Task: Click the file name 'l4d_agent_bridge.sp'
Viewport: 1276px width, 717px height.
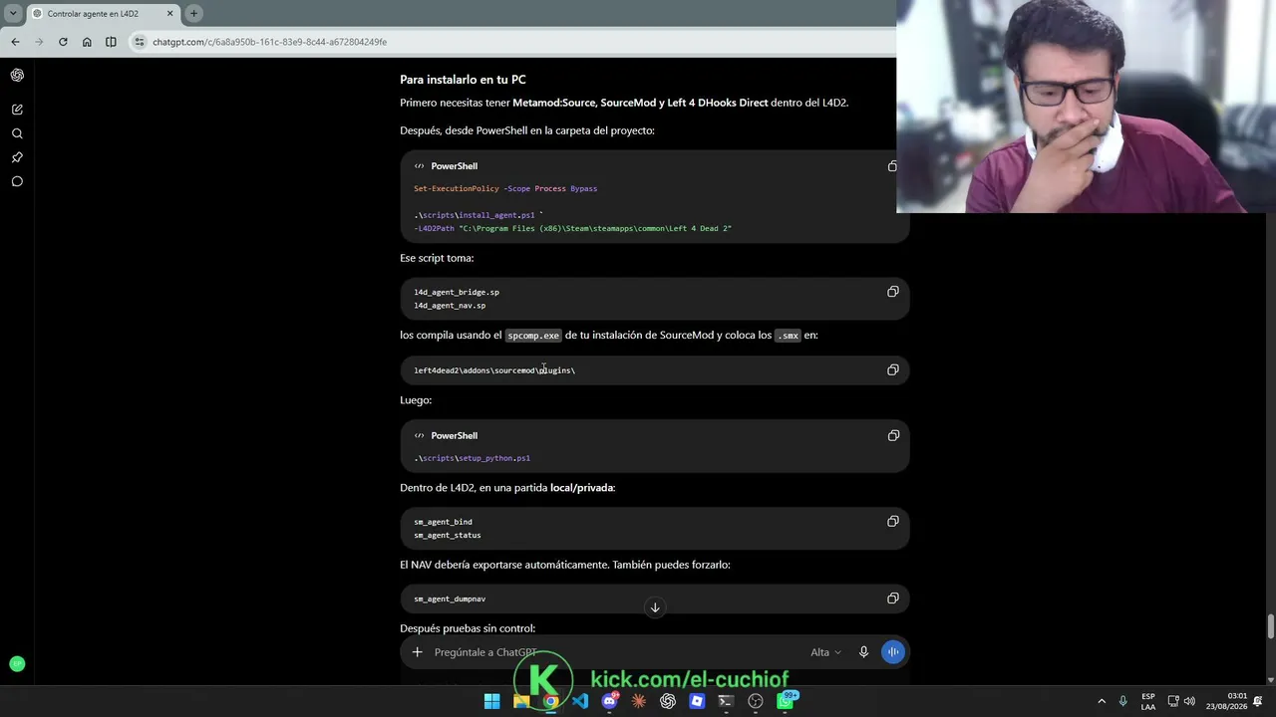Action: tap(457, 292)
